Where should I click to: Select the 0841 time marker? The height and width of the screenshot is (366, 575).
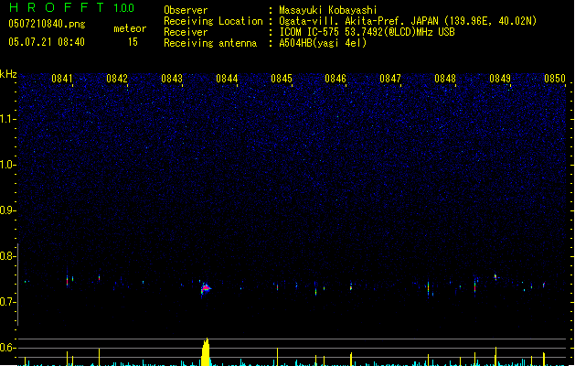(62, 79)
